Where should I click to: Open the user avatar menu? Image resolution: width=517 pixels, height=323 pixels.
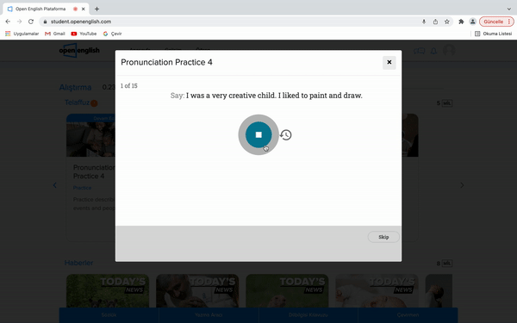(x=449, y=51)
